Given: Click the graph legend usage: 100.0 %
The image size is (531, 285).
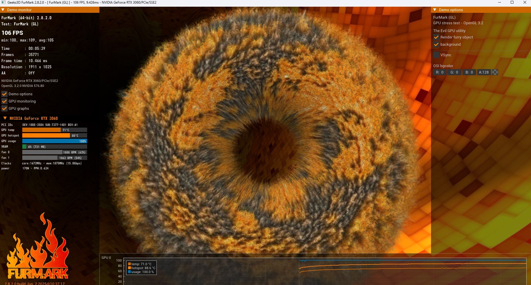Looking at the screenshot, I should (x=141, y=272).
